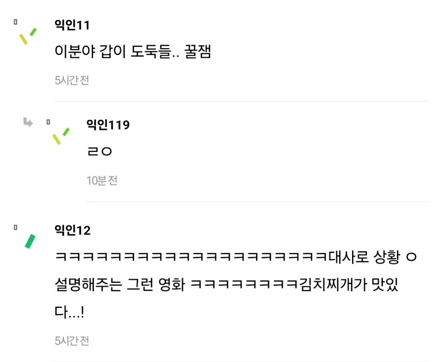The height and width of the screenshot is (362, 437).
Task: Select the phrase '설명해주는 그런 영화' in 익인12's comment
Action: (120, 284)
